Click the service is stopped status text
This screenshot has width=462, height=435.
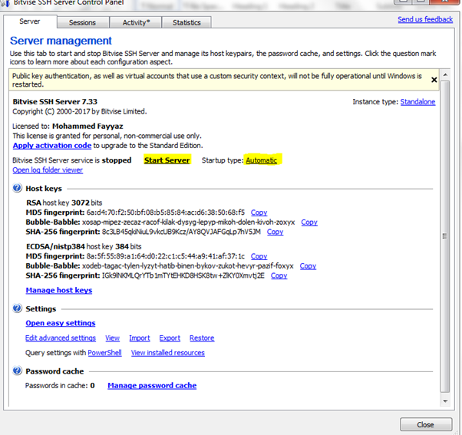click(x=72, y=160)
